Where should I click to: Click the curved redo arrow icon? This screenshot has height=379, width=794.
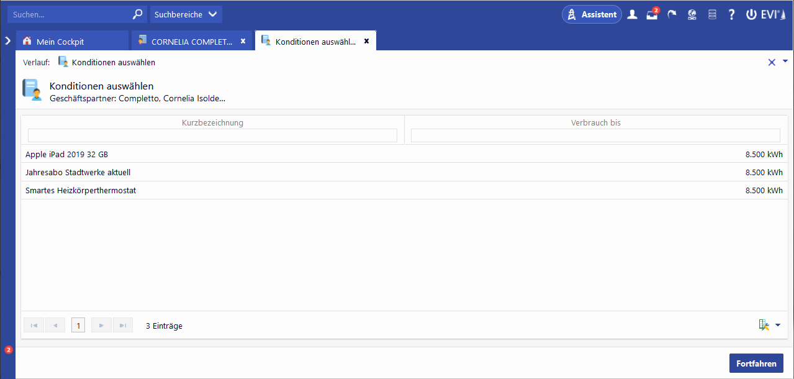tap(672, 14)
